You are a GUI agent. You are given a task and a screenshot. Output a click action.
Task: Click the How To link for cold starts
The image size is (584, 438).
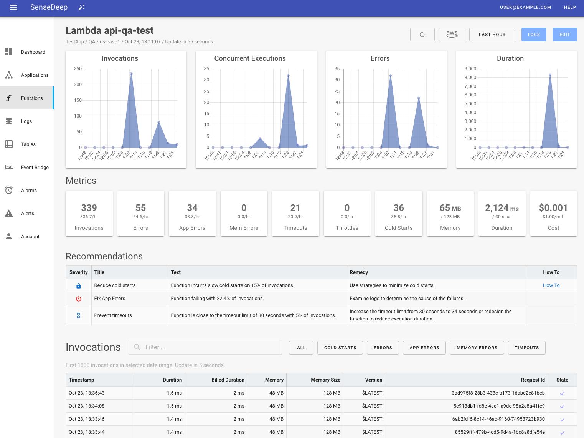point(551,285)
